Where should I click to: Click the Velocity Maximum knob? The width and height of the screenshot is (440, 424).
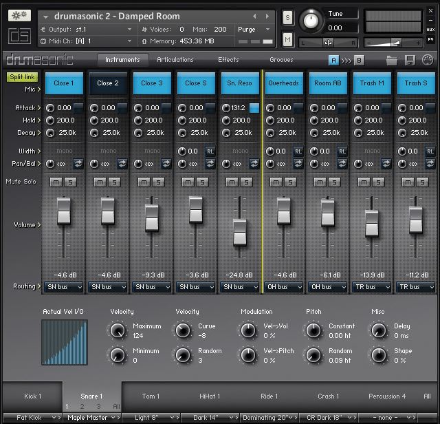click(118, 330)
